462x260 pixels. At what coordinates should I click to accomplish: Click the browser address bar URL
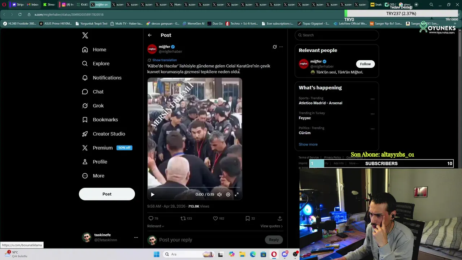coord(69,14)
